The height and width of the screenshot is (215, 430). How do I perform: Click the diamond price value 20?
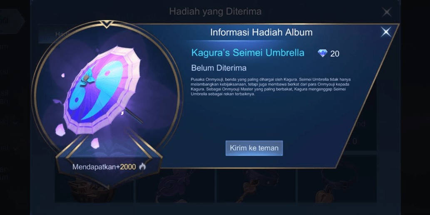tap(335, 54)
